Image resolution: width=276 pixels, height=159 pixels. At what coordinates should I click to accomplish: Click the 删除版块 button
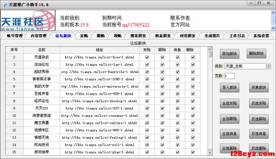256,53
